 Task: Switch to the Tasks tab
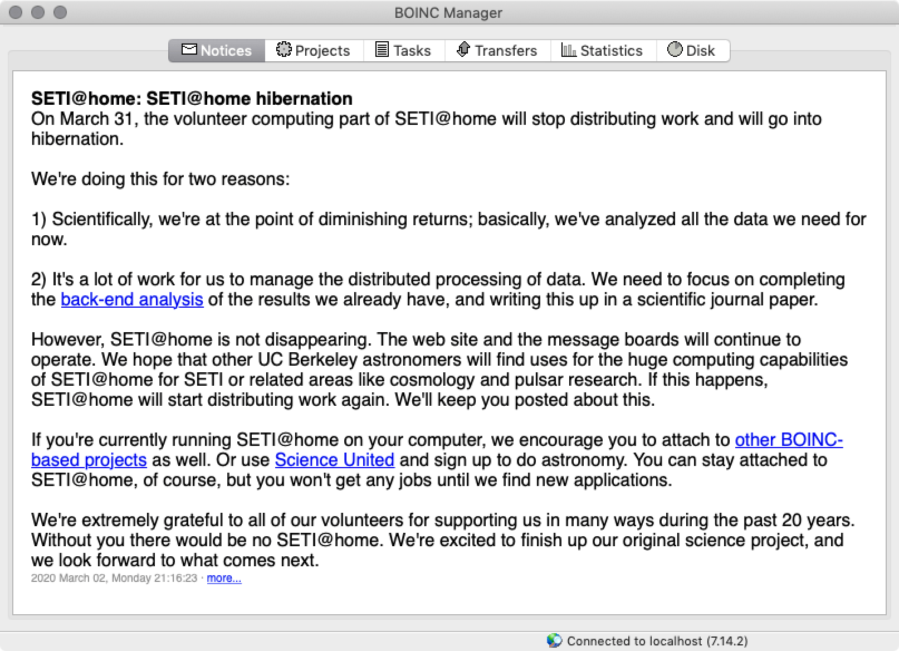[404, 51]
